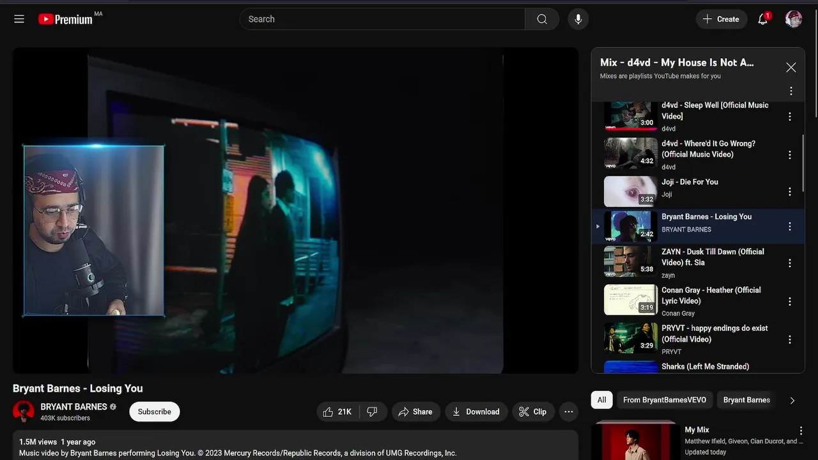818x460 pixels.
Task: Open options for Where'd It Go Wrong
Action: [790, 155]
